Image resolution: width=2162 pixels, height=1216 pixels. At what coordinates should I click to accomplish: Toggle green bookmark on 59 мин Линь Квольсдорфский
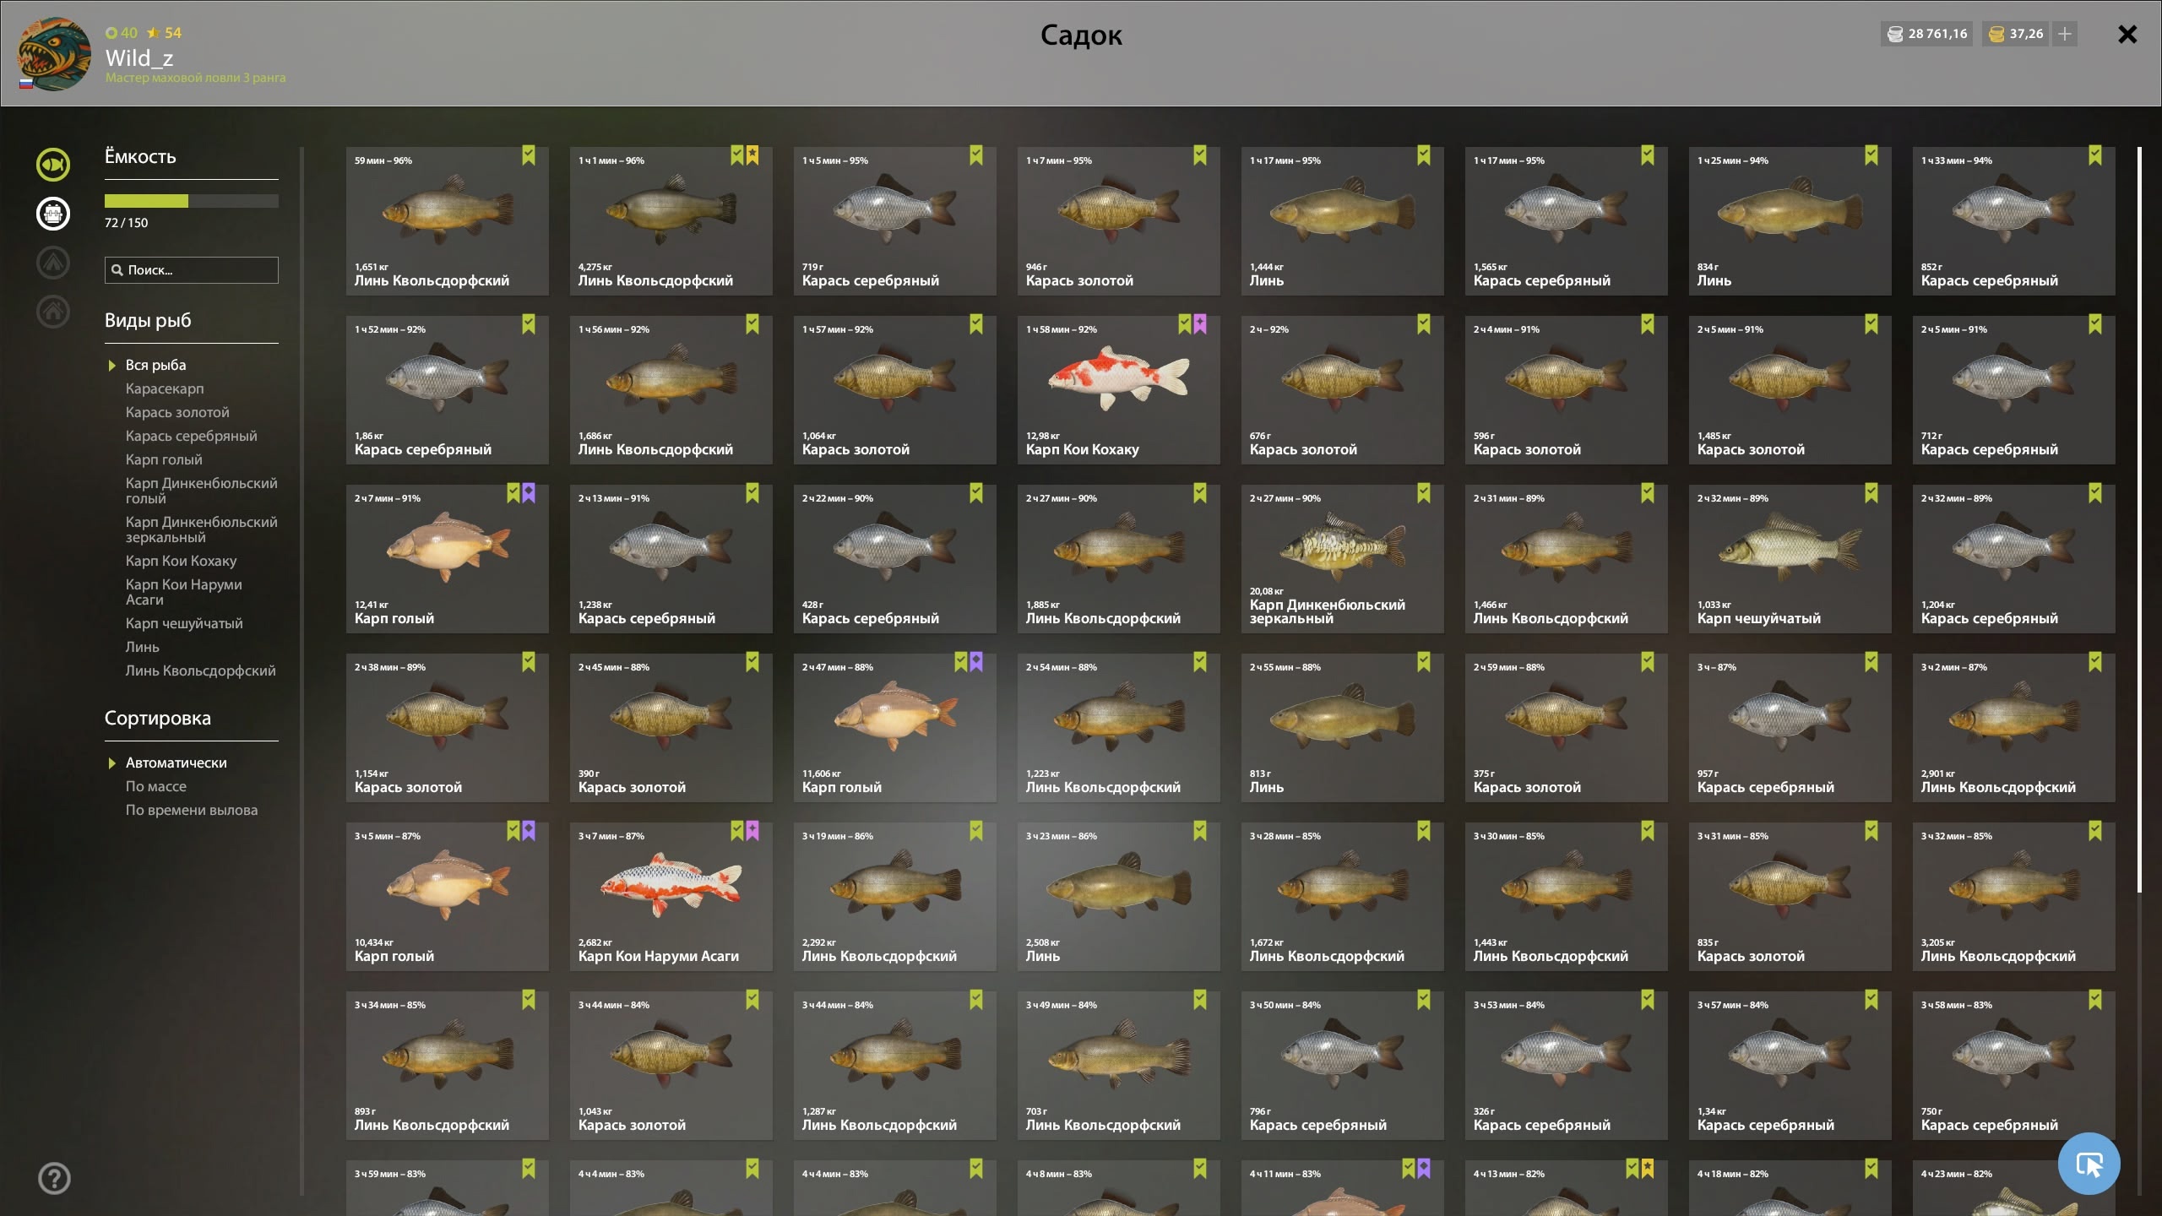[x=529, y=155]
